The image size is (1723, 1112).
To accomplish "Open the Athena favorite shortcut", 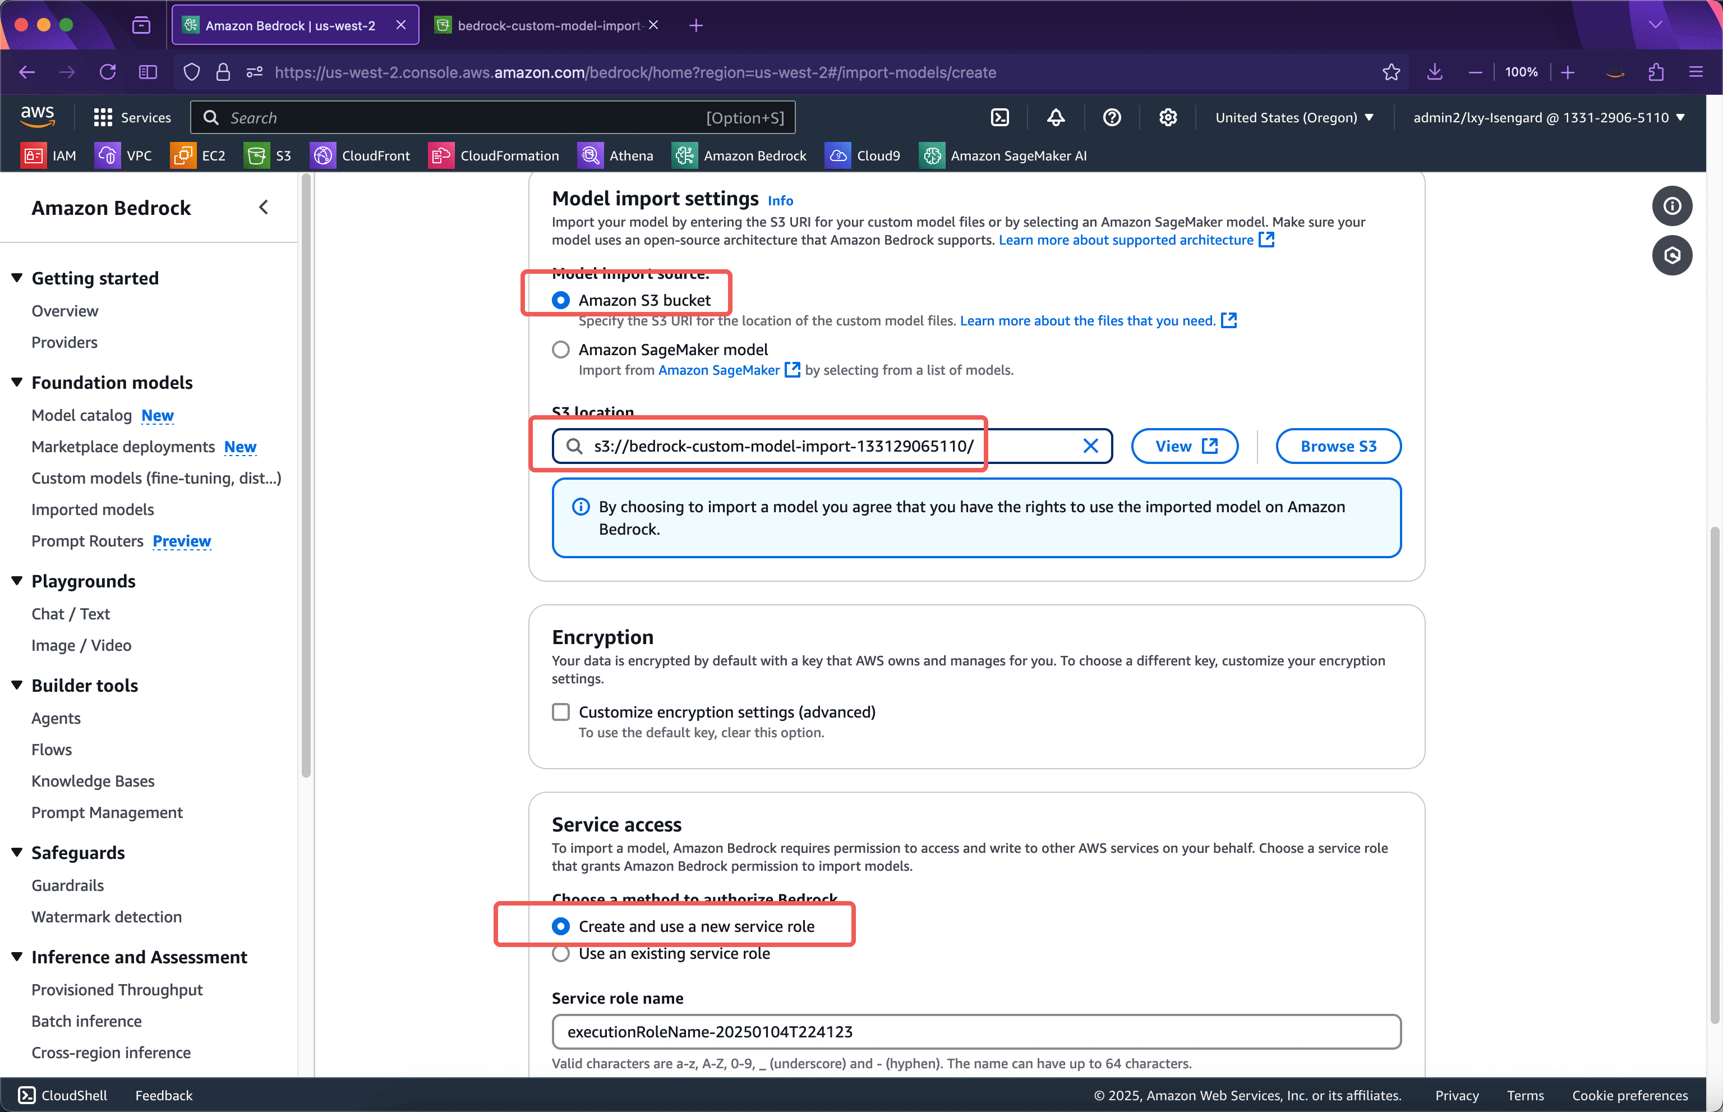I will point(616,155).
